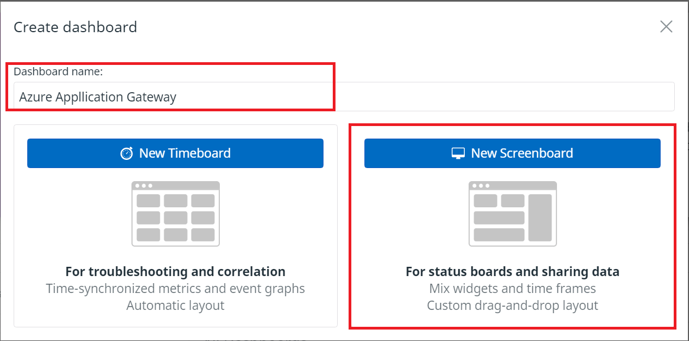Click 'Time-synchronized metrics and event graphs' text
The height and width of the screenshot is (341, 689).
click(175, 288)
